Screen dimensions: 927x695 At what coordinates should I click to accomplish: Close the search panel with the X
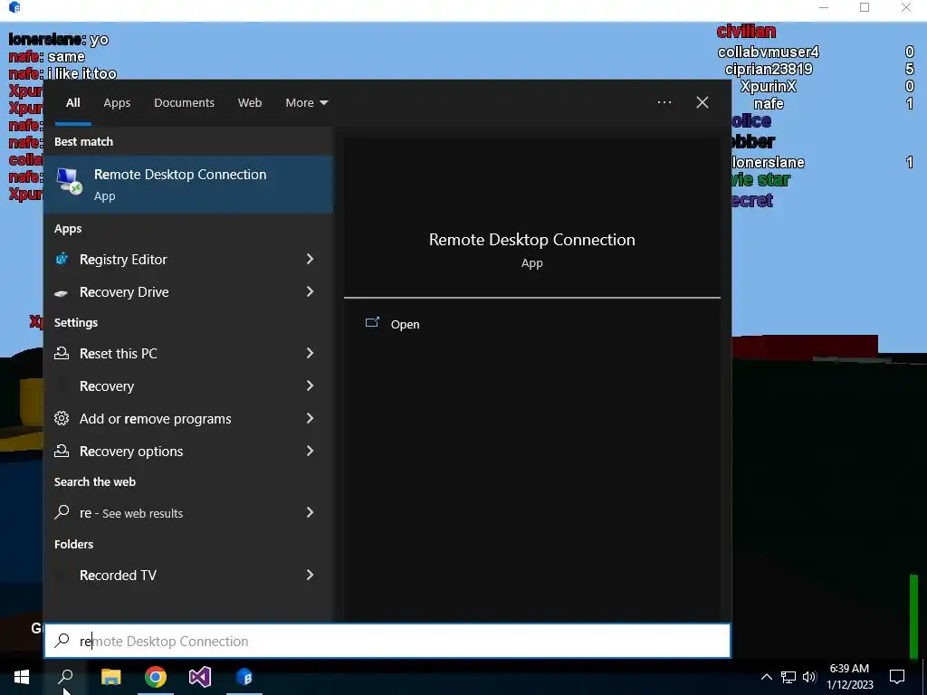tap(702, 102)
